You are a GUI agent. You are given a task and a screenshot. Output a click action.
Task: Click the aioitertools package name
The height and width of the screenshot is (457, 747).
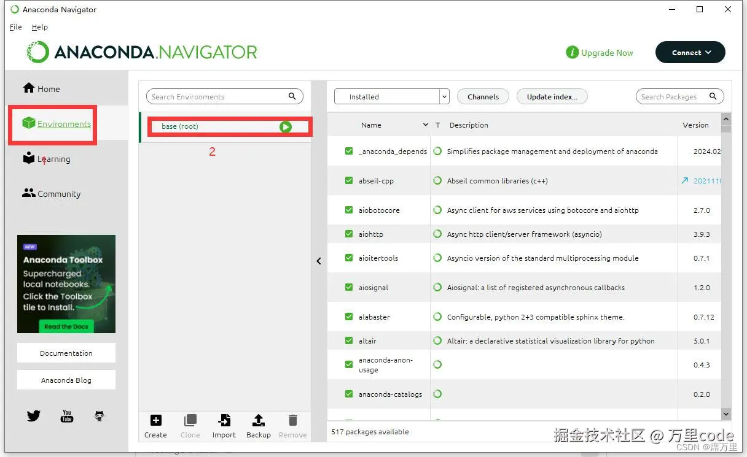point(378,258)
